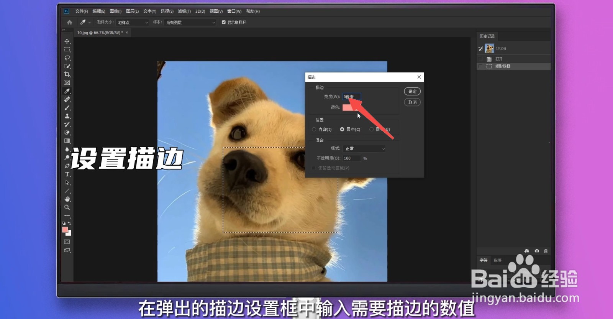This screenshot has height=319, width=613.
Task: Select the Path Selection tool
Action: (x=67, y=183)
